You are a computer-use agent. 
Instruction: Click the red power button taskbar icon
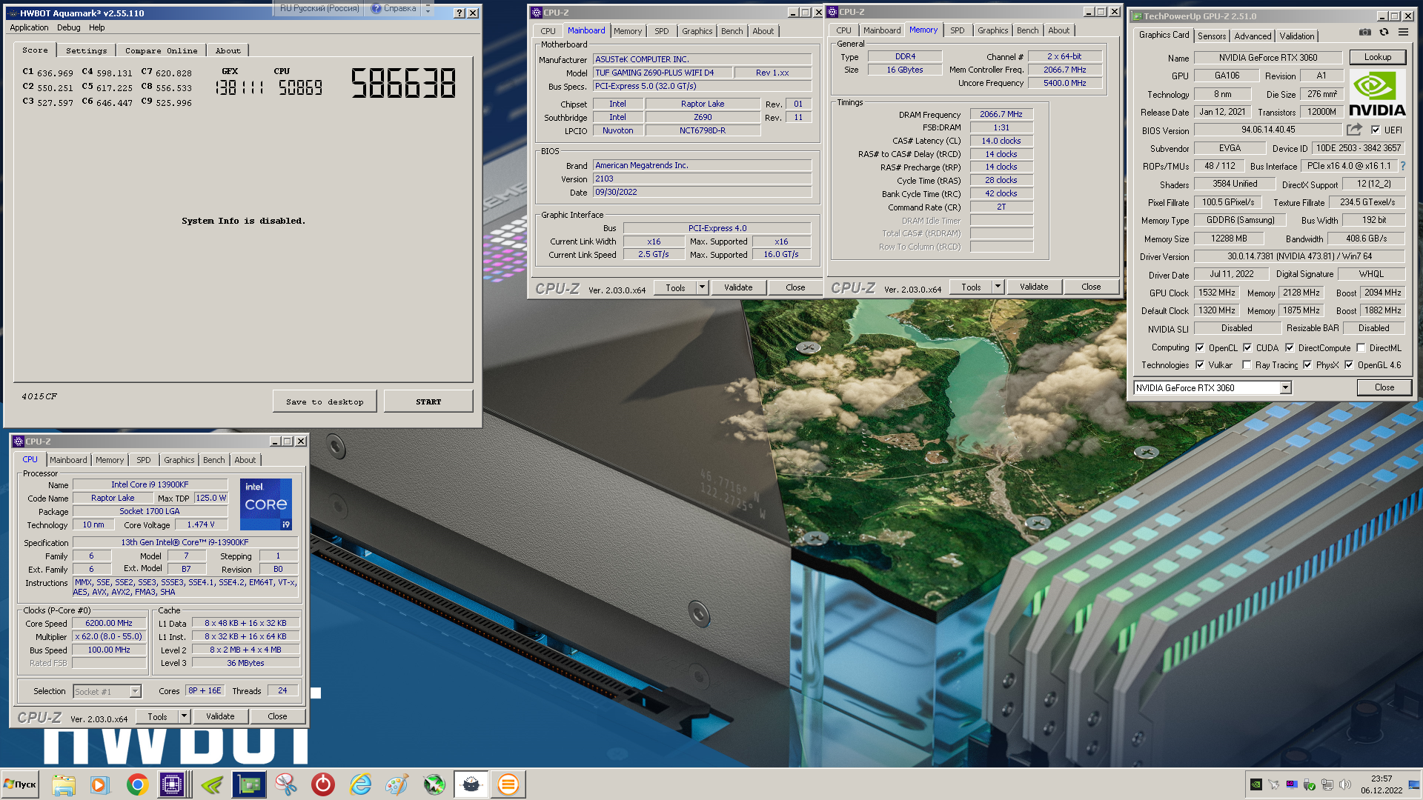[x=323, y=784]
